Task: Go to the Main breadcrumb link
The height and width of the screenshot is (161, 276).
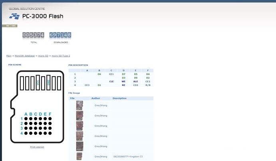Action: click(9, 56)
